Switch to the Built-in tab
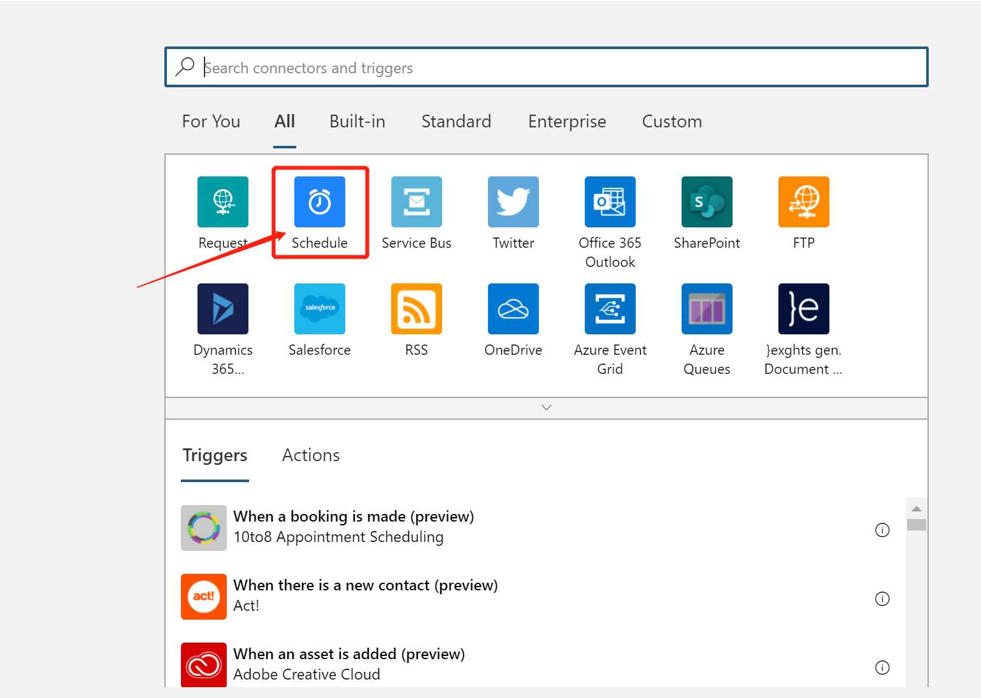This screenshot has width=981, height=698. 357,121
